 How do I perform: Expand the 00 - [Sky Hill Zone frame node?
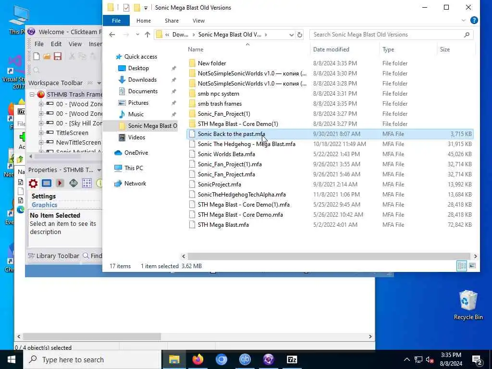(41, 123)
